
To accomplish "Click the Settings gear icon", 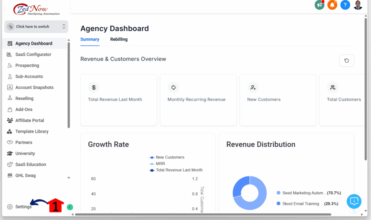I will tap(10, 207).
